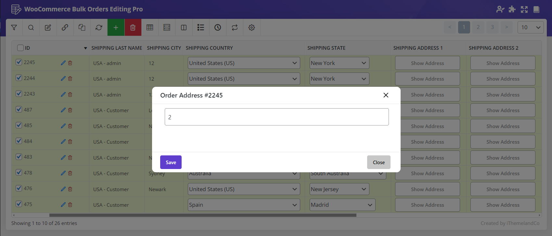Open the search magnifier tool
Viewport: 552px width, 236px height.
[x=31, y=28]
